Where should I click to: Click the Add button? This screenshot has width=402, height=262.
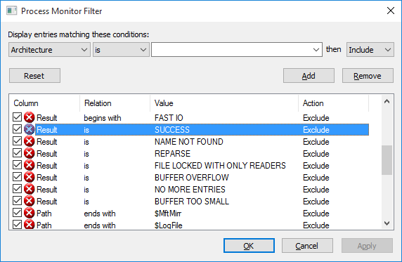309,76
